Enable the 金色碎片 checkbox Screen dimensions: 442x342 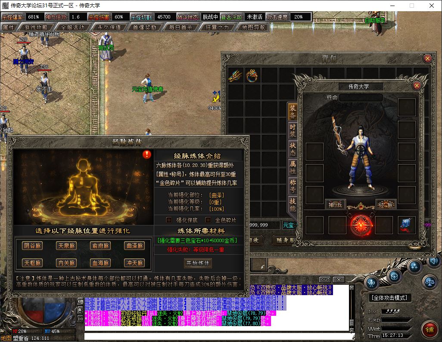[x=208, y=220]
